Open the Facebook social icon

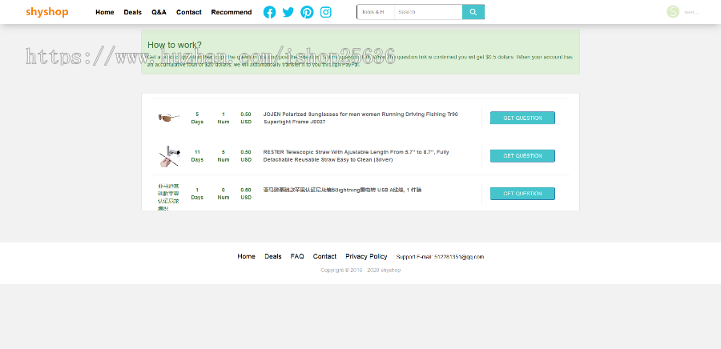pos(269,12)
